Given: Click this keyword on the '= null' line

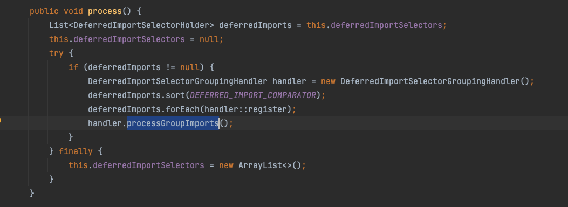Looking at the screenshot, I should coord(59,39).
